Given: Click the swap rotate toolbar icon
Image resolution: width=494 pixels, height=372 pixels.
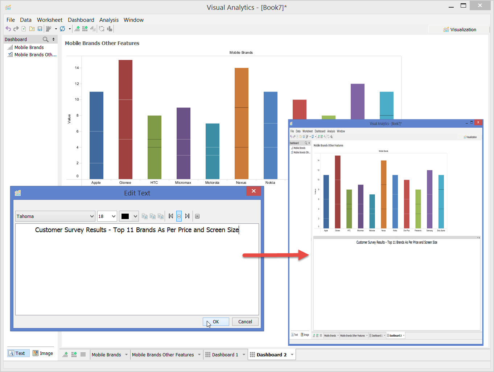Looking at the screenshot, I should [x=102, y=29].
